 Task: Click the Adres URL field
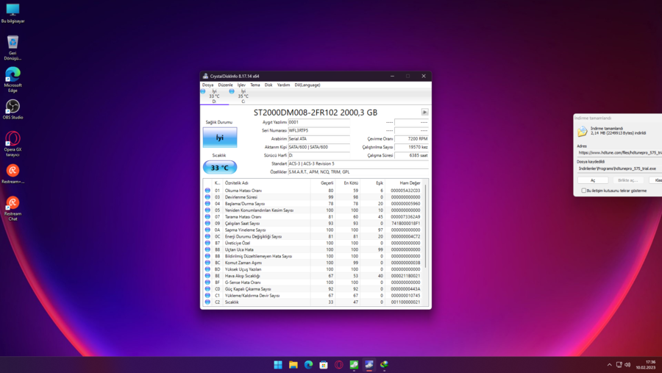619,152
